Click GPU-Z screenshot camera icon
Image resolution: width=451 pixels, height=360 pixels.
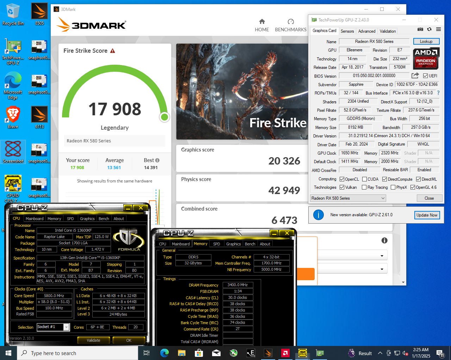(x=420, y=29)
